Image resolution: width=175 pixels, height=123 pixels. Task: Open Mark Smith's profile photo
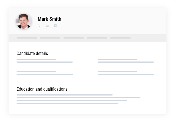point(24,21)
